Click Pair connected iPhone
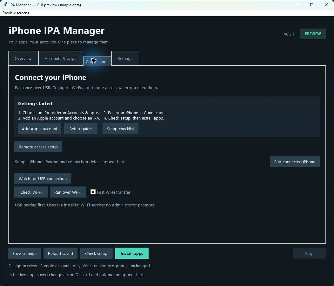 (x=295, y=162)
